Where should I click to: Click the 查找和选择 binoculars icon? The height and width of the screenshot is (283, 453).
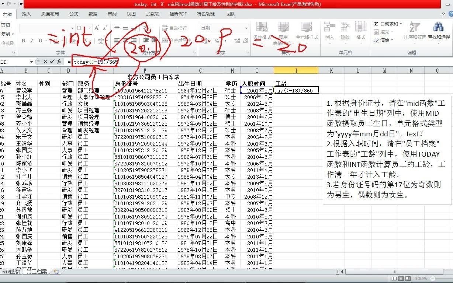coord(438,28)
